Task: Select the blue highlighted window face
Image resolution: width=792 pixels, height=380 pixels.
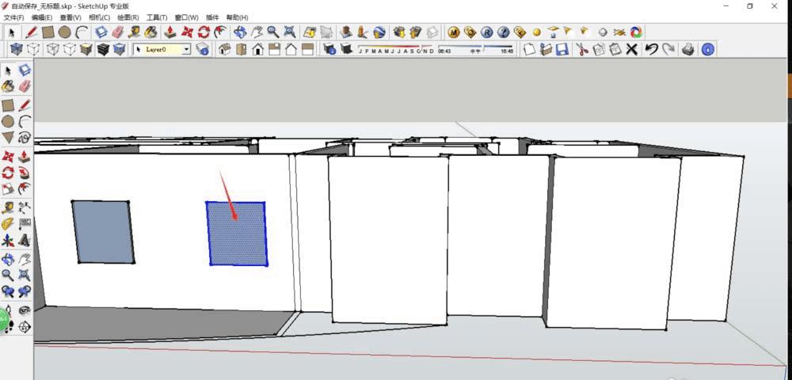Action: click(x=237, y=234)
